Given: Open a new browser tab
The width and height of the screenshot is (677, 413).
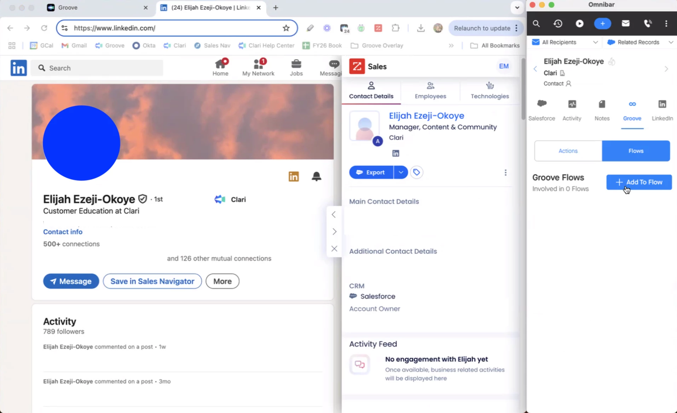Looking at the screenshot, I should [276, 7].
